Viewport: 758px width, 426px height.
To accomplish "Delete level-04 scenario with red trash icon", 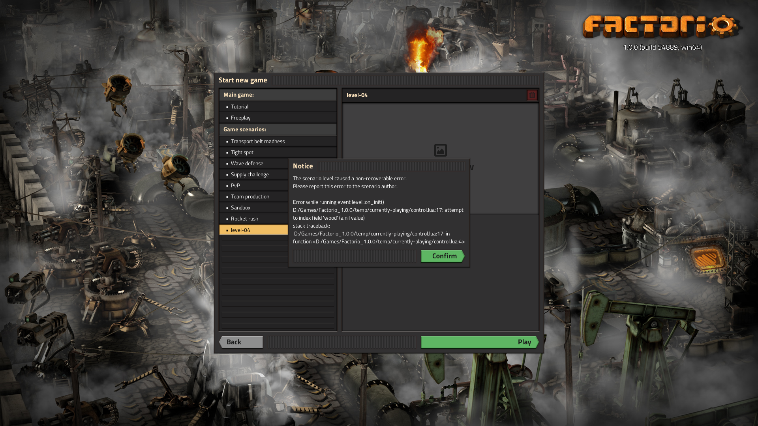I will [532, 95].
